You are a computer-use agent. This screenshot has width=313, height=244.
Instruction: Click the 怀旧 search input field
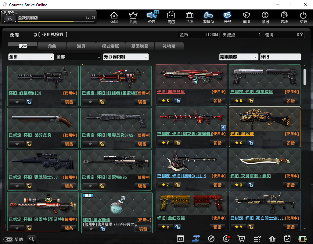click(x=280, y=57)
